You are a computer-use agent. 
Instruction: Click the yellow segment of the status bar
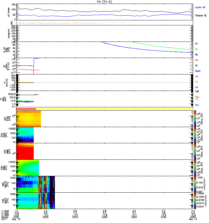point(115,109)
